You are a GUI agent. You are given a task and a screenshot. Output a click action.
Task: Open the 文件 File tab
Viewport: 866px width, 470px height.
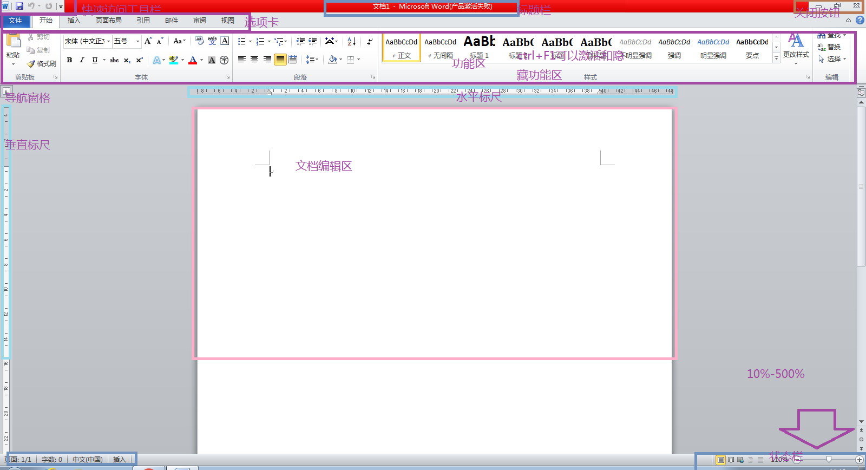click(15, 21)
